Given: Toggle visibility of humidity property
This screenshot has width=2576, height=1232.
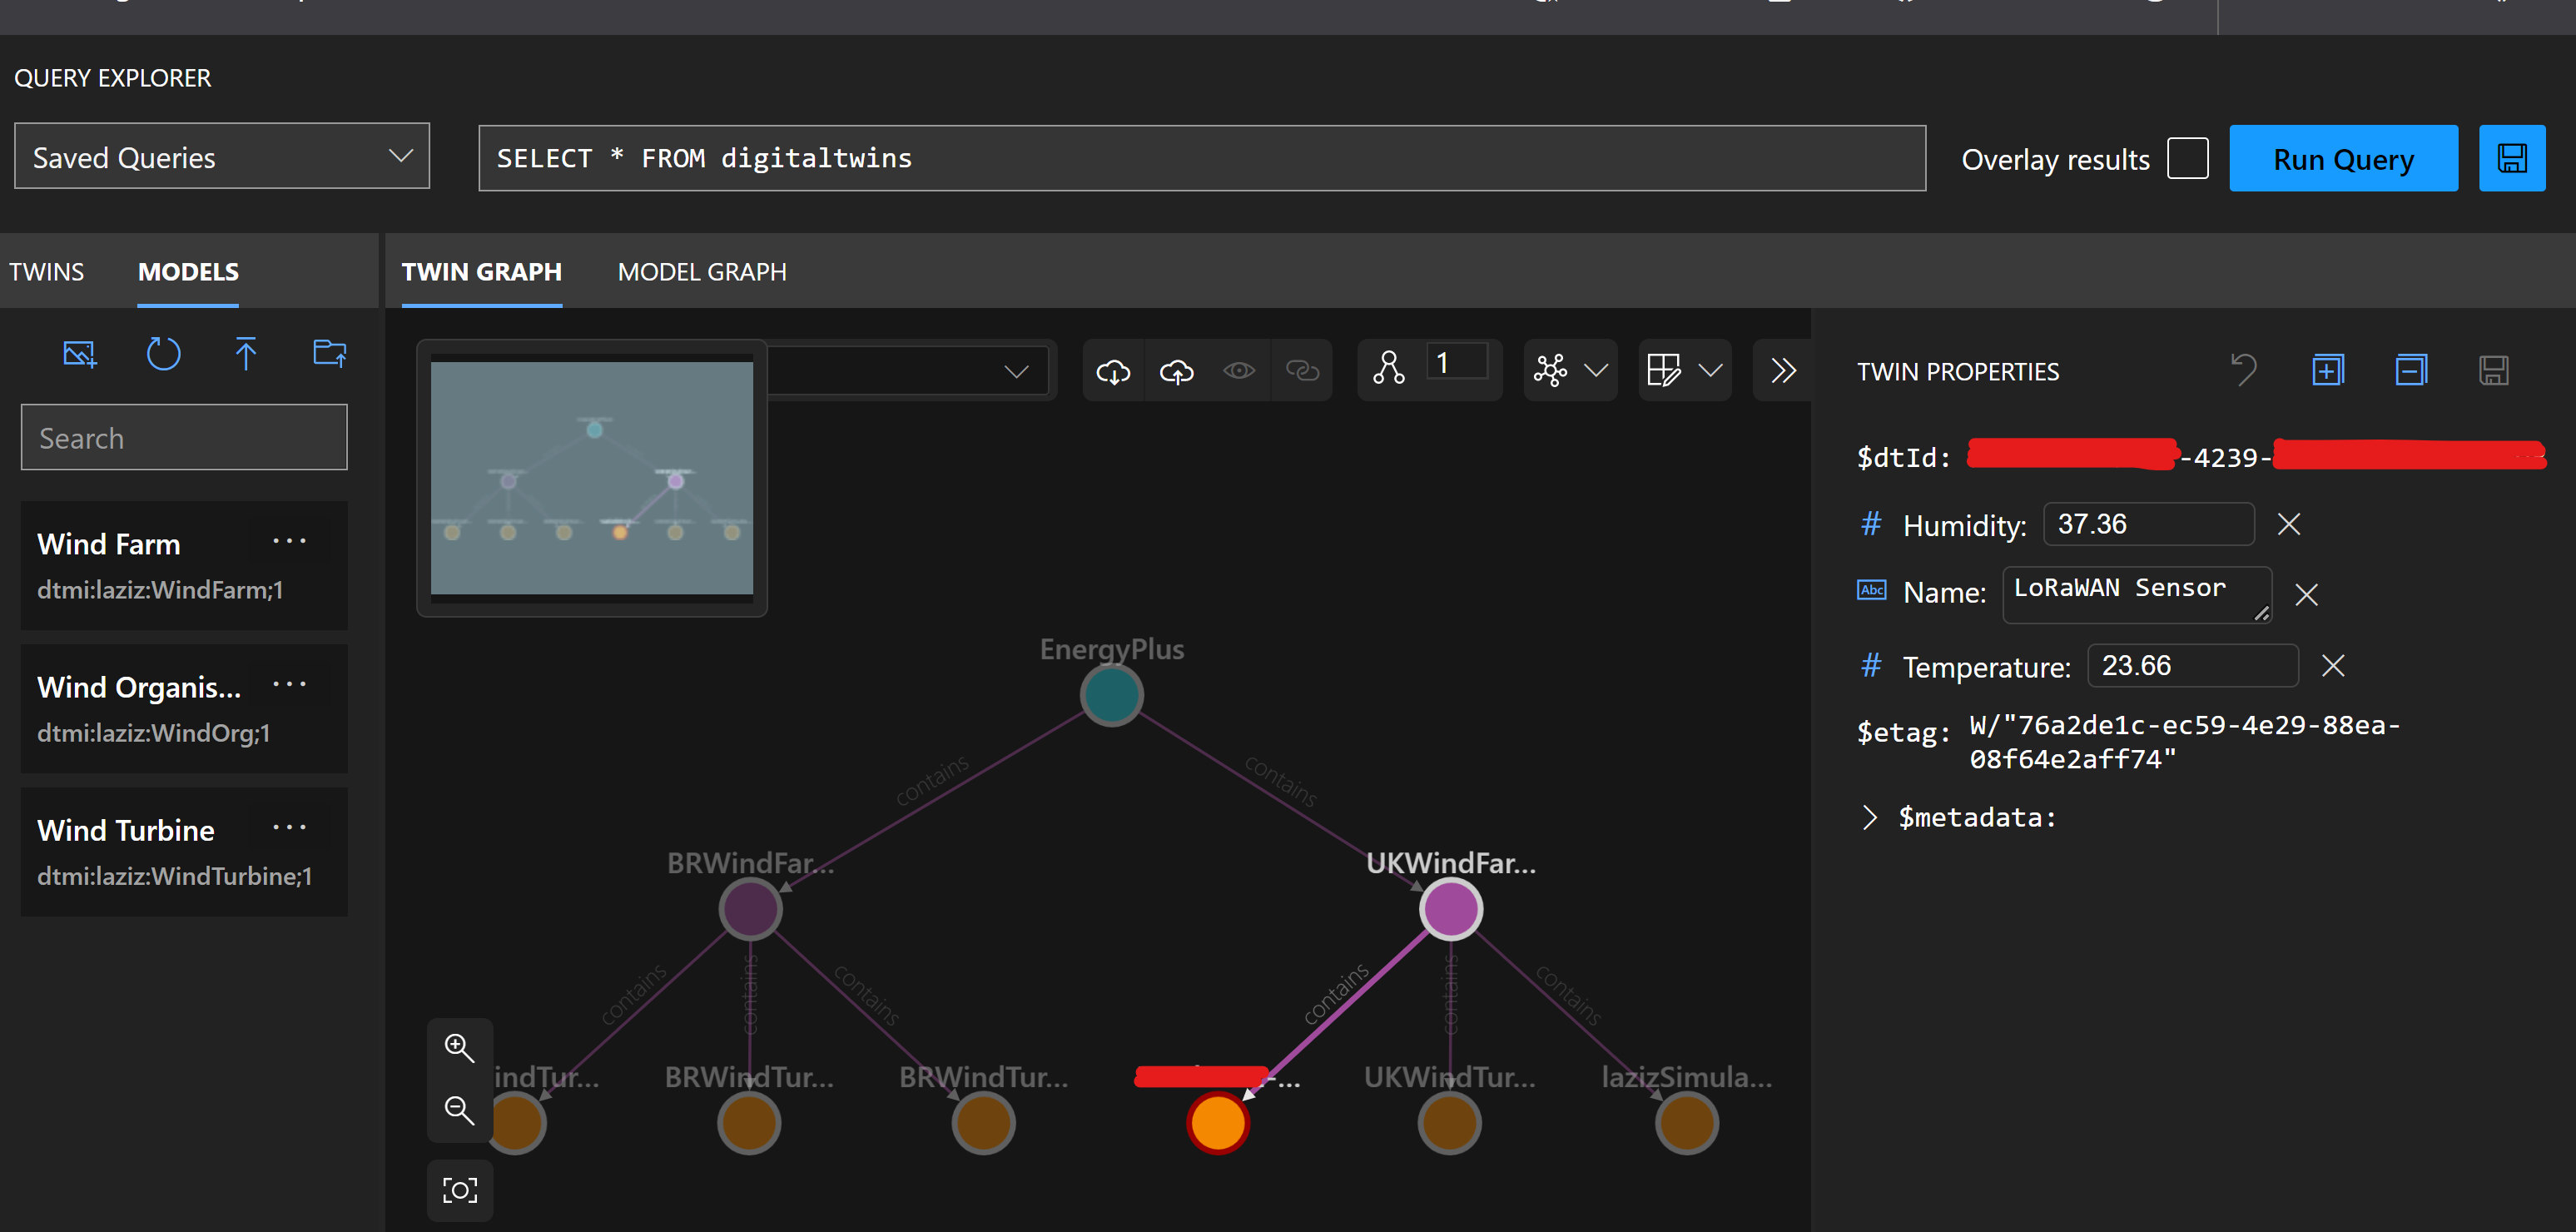Looking at the screenshot, I should click(x=2291, y=524).
